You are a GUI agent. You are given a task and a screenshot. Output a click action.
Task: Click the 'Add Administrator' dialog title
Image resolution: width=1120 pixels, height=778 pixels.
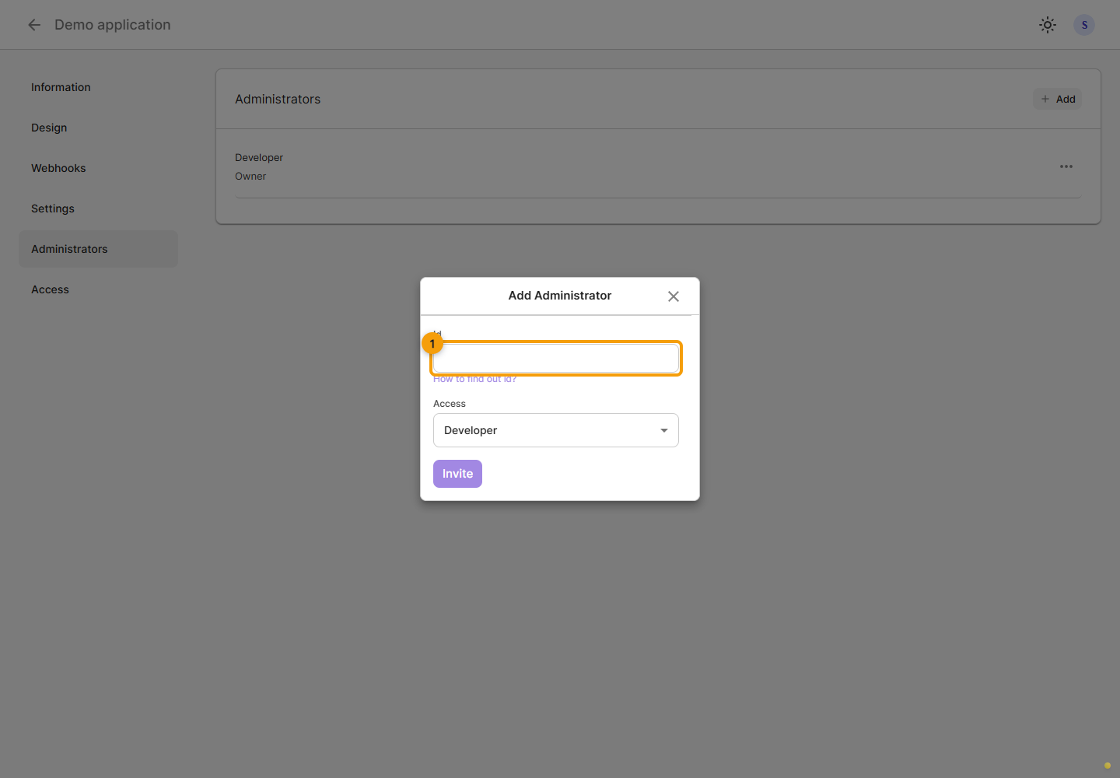pyautogui.click(x=560, y=296)
